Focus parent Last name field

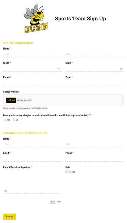(94, 144)
